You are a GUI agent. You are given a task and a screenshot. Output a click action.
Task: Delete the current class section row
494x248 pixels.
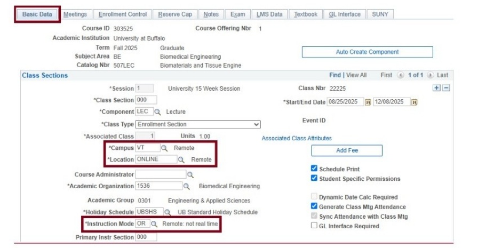(x=446, y=88)
